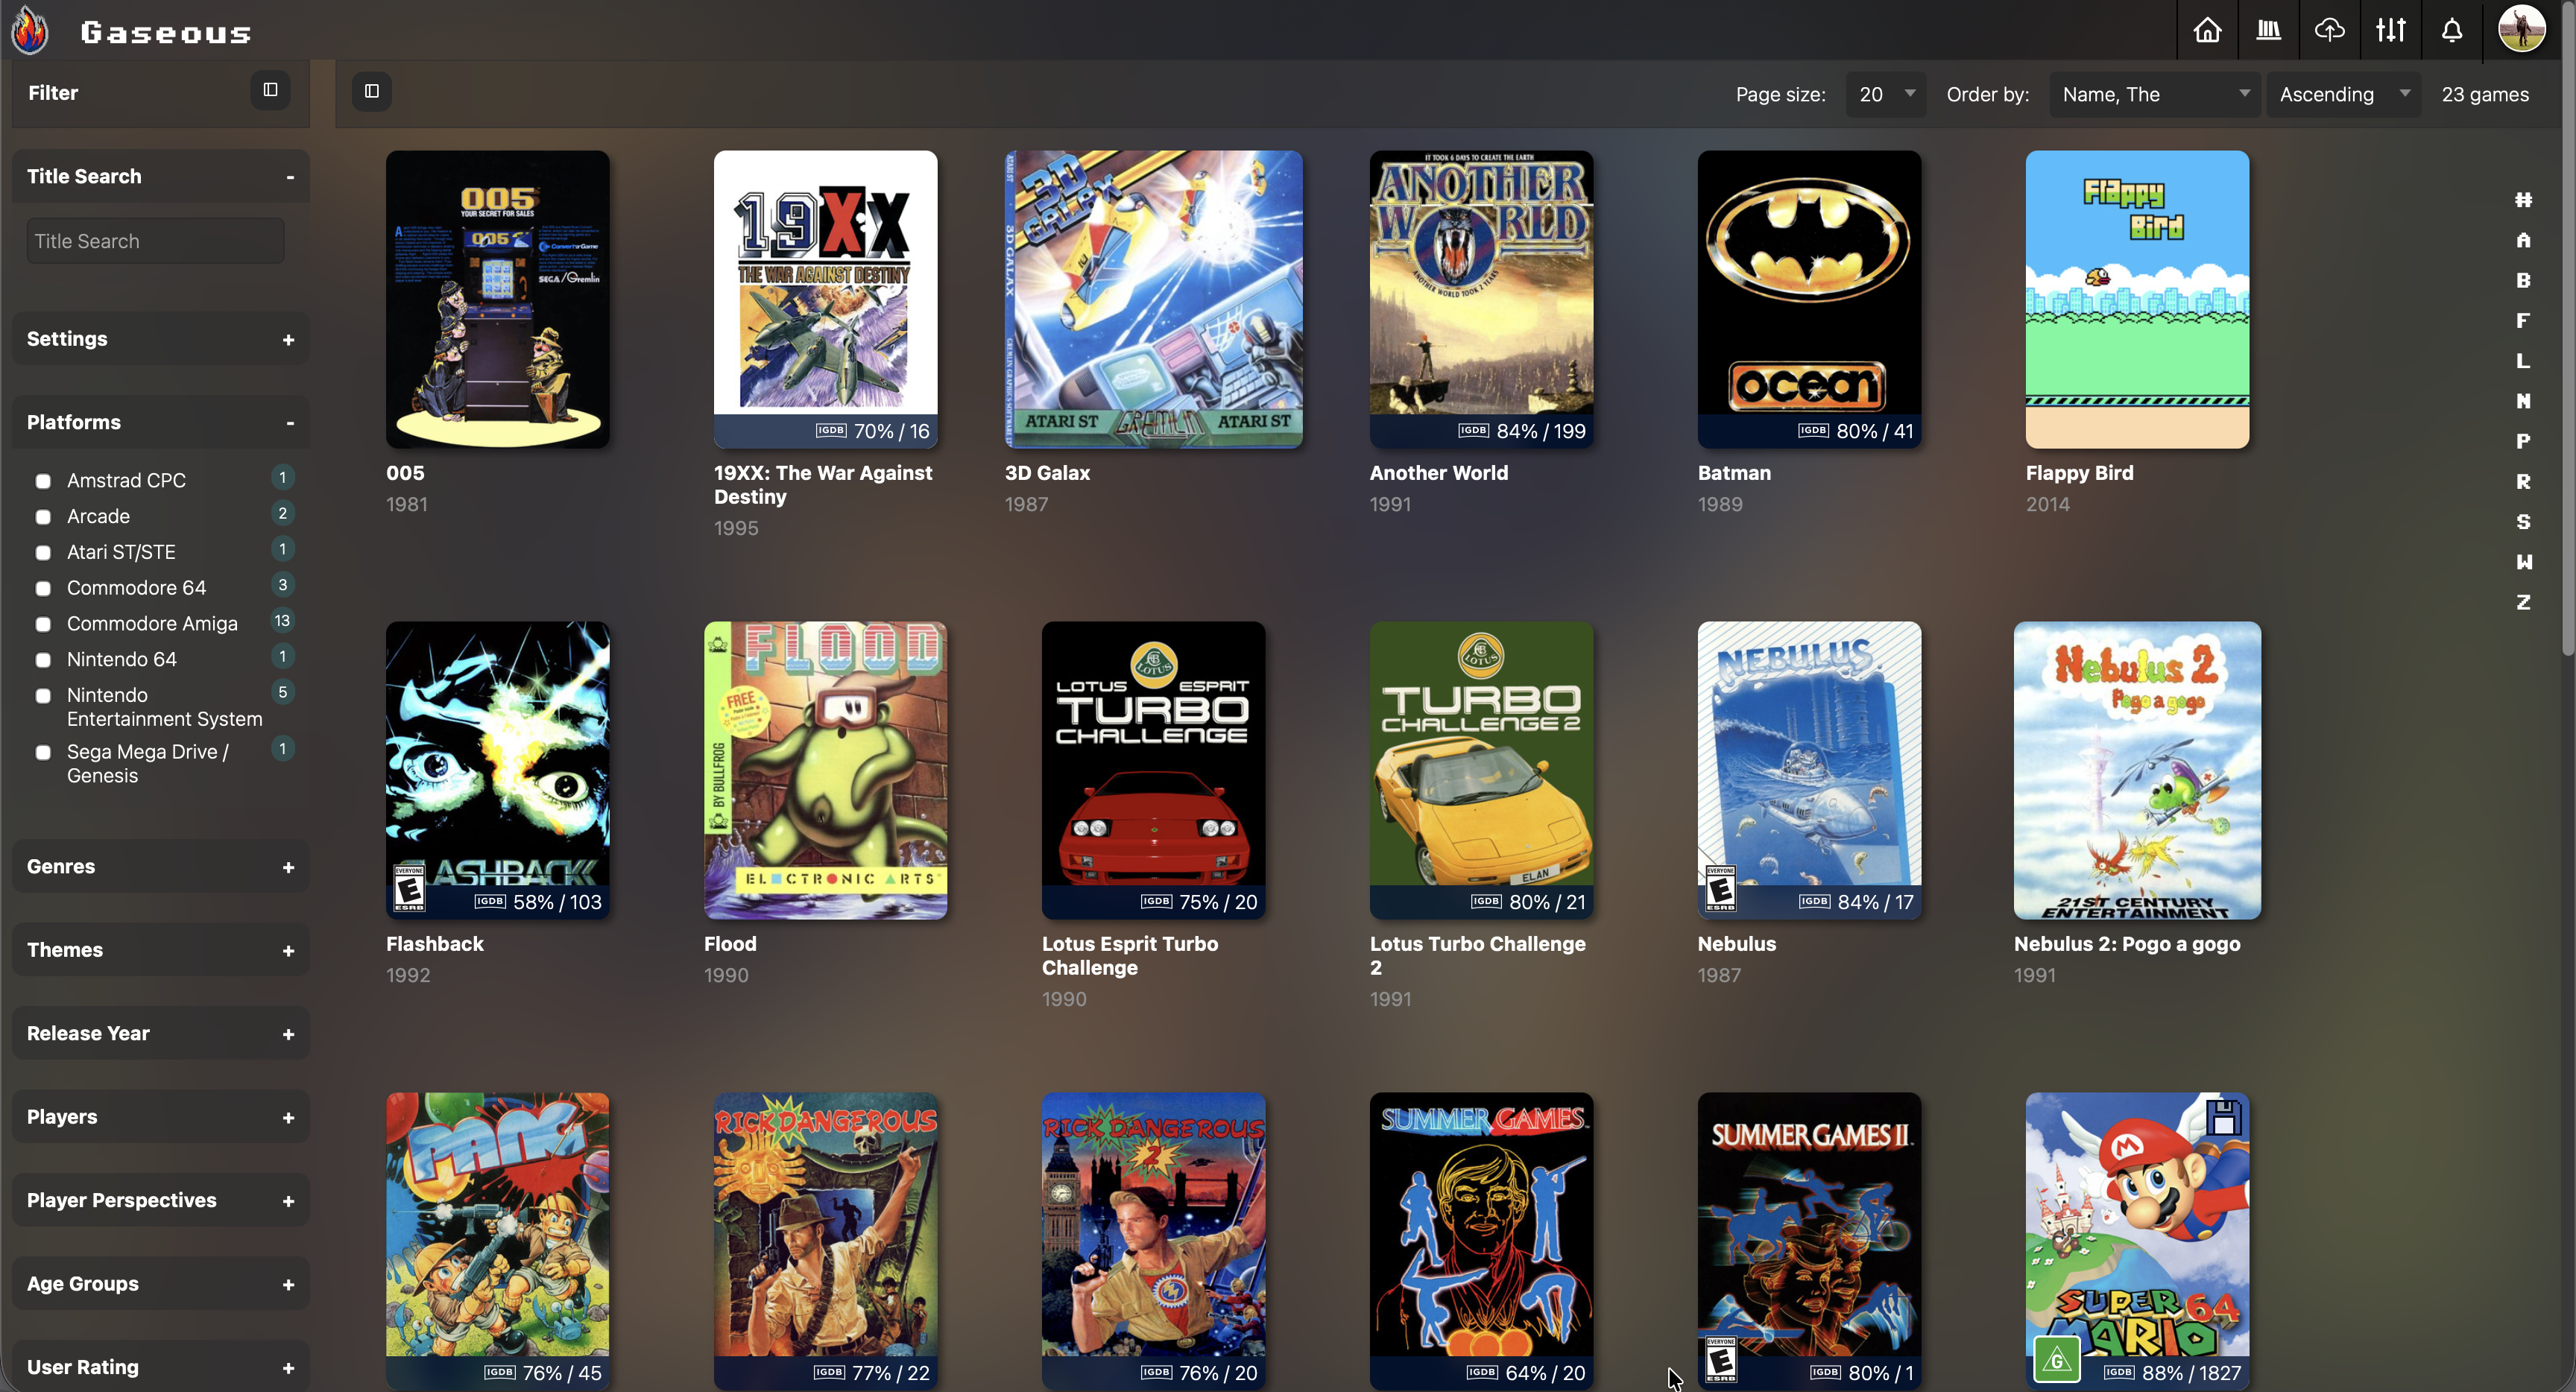Expand the User Rating filter section
Screen dimensions: 2576x1392
288,1369
